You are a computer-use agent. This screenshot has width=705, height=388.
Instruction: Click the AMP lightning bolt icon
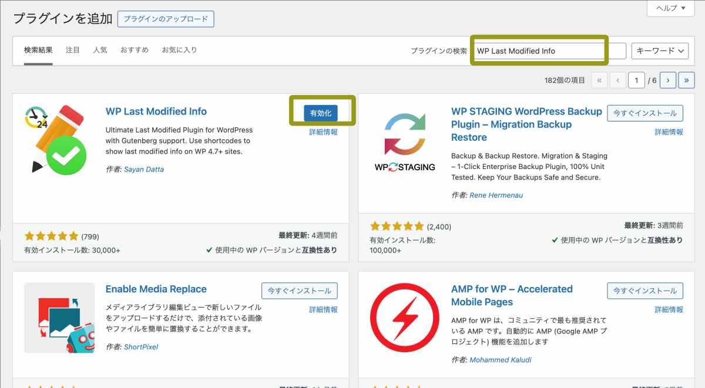point(404,318)
